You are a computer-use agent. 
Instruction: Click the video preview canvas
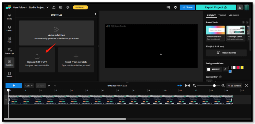coord(151,46)
